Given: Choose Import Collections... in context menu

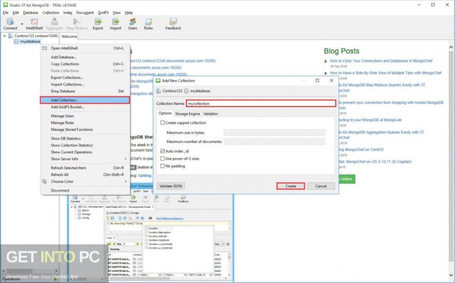Looking at the screenshot, I should 85,85.
